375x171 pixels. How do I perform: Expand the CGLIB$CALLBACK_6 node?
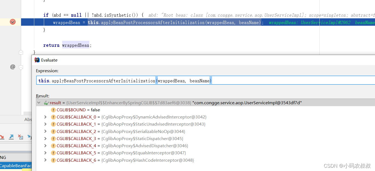[45, 160]
